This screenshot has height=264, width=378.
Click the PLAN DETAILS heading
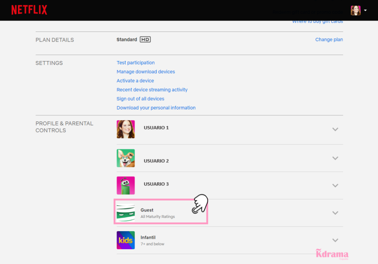pyautogui.click(x=55, y=40)
